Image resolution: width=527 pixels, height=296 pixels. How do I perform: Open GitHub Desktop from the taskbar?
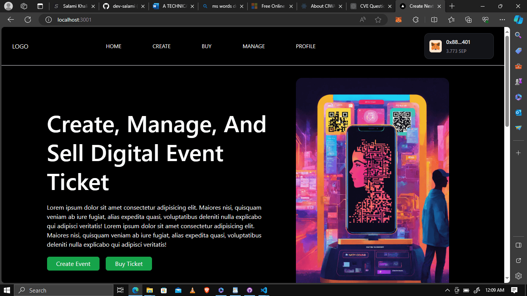(249, 290)
